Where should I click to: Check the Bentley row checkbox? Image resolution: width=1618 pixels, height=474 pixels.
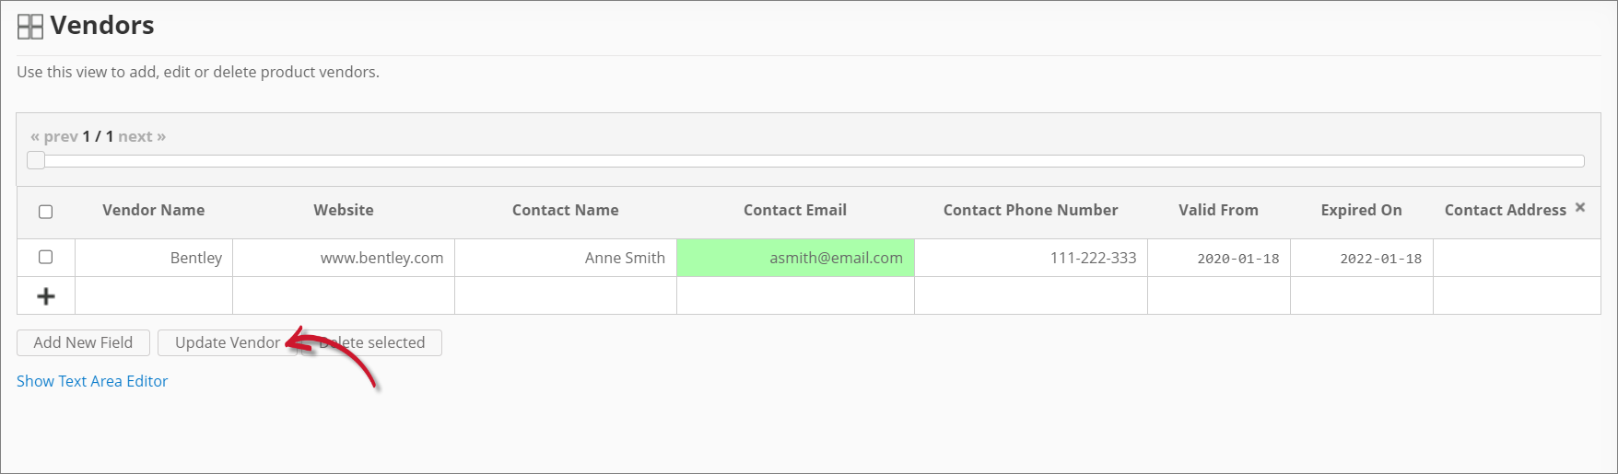click(45, 257)
